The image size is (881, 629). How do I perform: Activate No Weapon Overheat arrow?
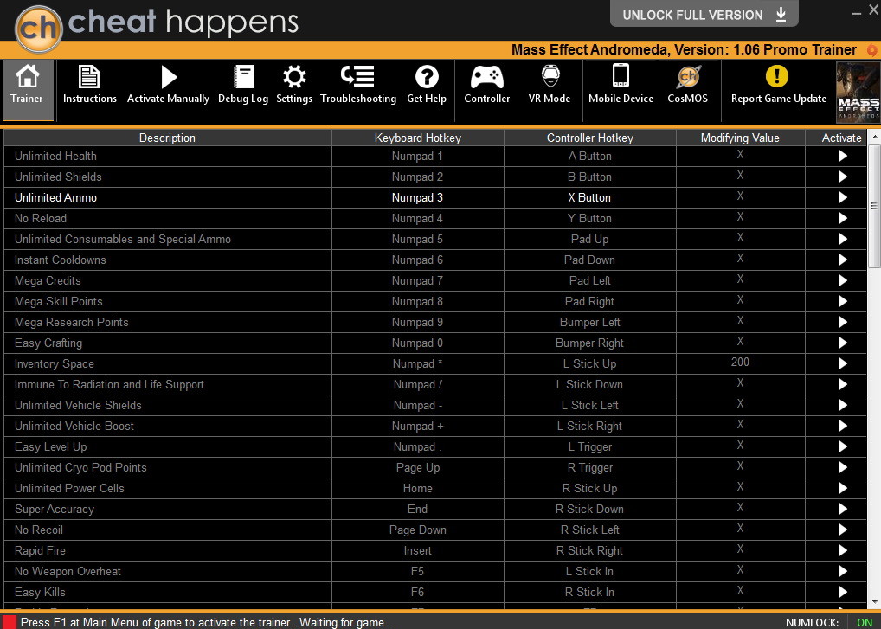point(843,572)
